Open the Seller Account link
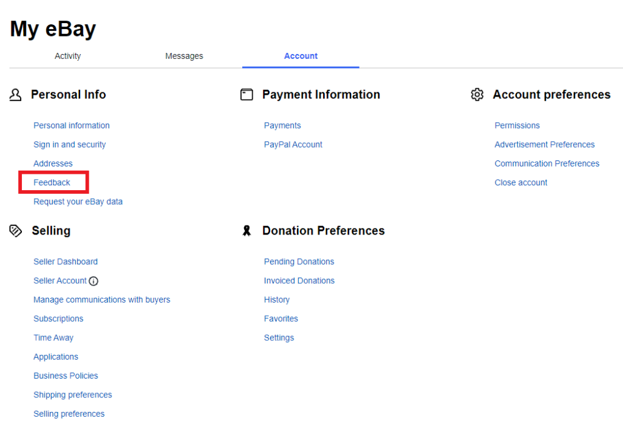Viewport: 623px width, 432px height. tap(60, 281)
